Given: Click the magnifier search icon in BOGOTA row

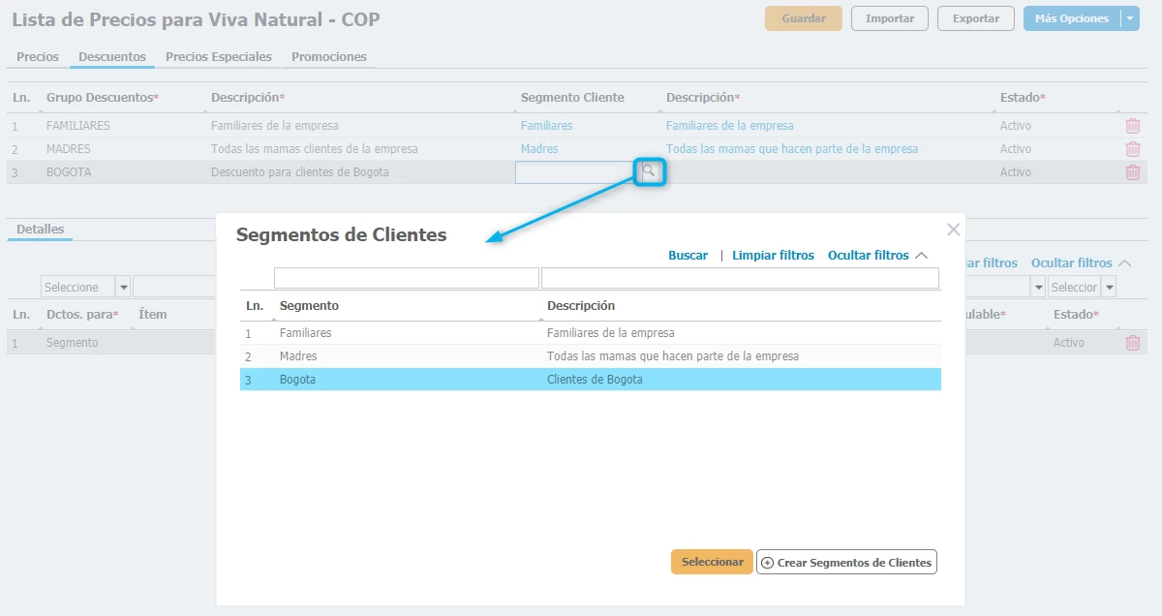Looking at the screenshot, I should [650, 172].
